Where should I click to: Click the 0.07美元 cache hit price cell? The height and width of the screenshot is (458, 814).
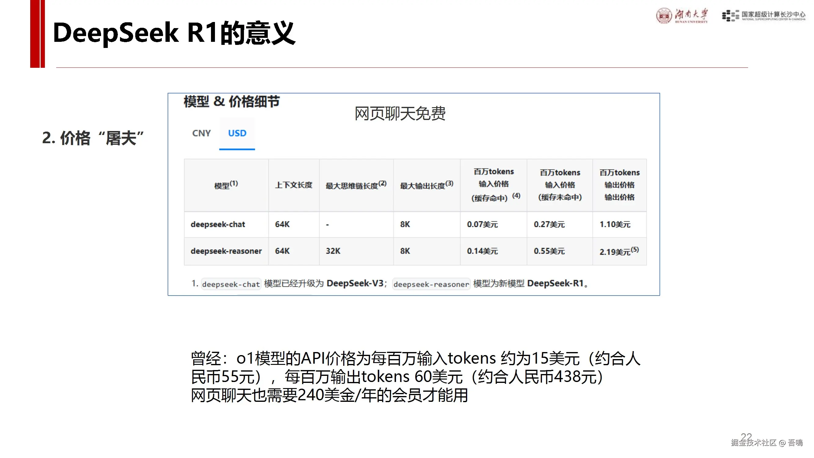[x=482, y=224]
